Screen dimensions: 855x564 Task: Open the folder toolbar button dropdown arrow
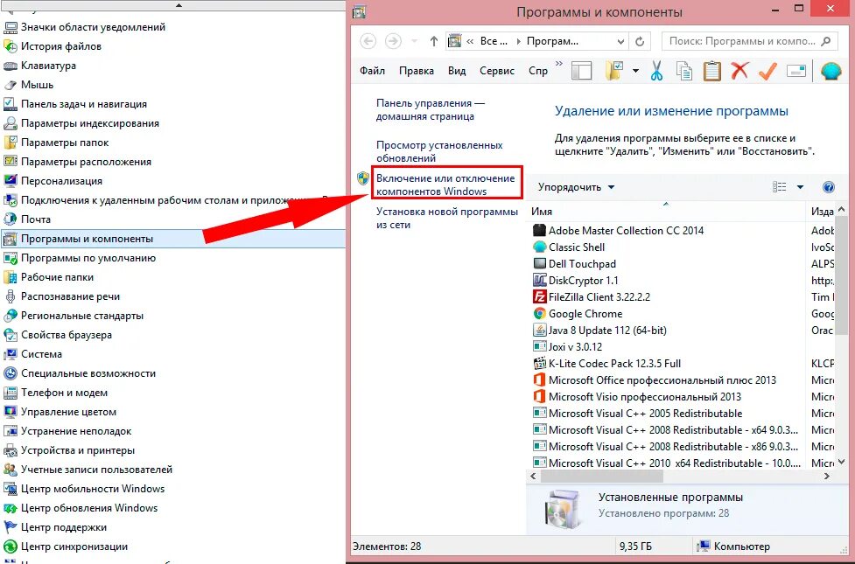pos(635,71)
